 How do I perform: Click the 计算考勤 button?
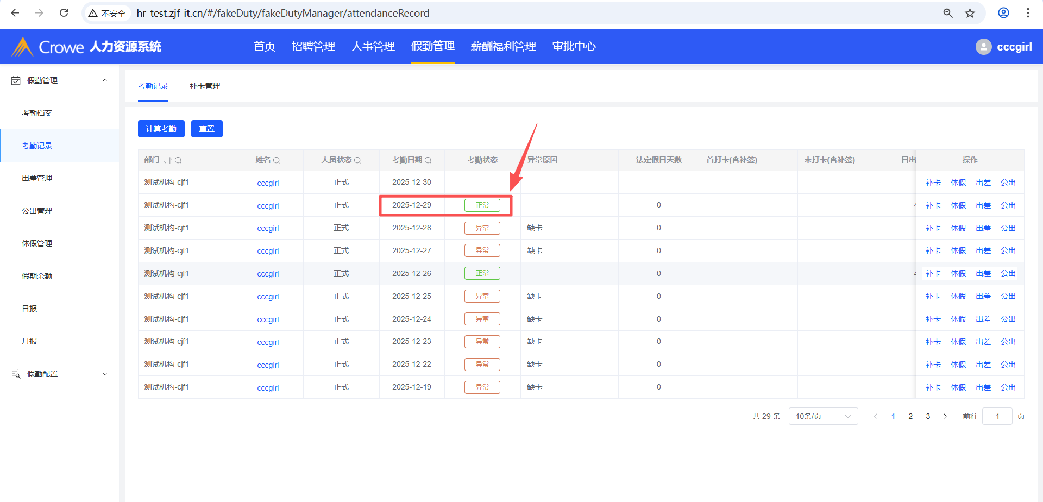pos(161,129)
